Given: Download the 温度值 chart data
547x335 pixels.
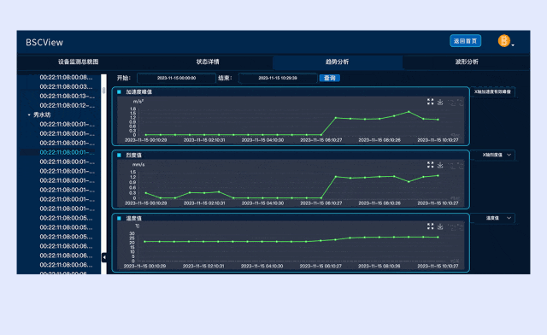Looking at the screenshot, I should click(x=440, y=226).
